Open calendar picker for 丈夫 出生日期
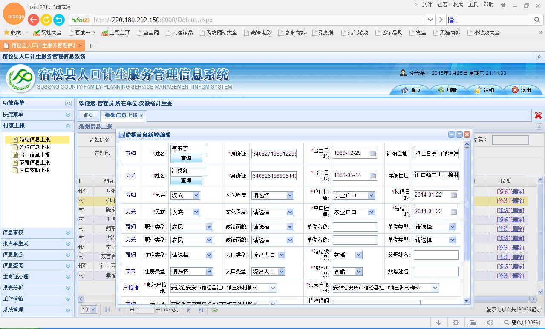 (373, 175)
